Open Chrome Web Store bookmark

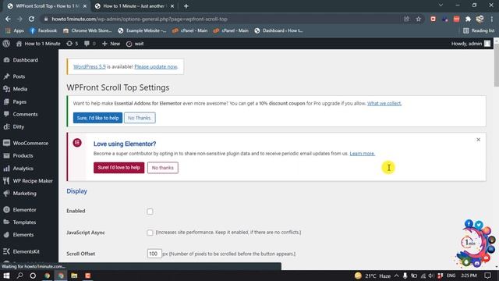[x=87, y=30]
